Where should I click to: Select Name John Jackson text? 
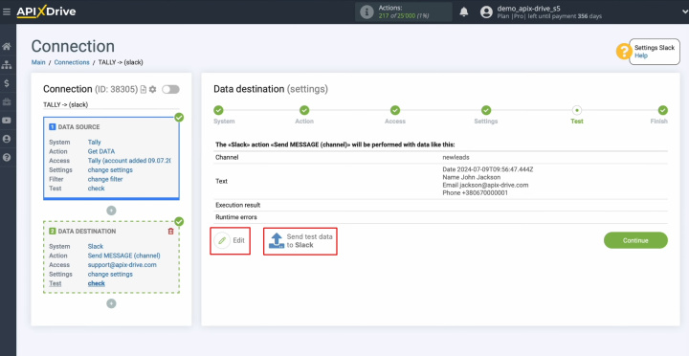(472, 177)
